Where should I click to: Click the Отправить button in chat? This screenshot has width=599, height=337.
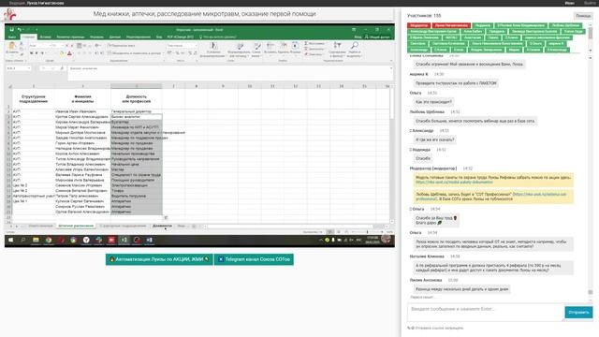[578, 312]
